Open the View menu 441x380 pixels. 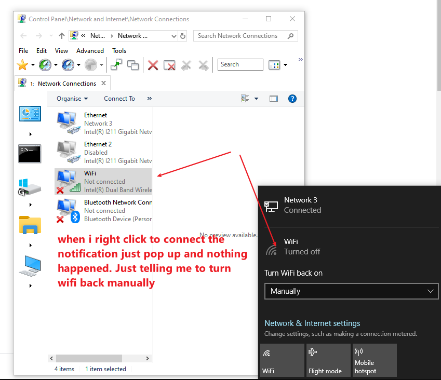pyautogui.click(x=61, y=51)
